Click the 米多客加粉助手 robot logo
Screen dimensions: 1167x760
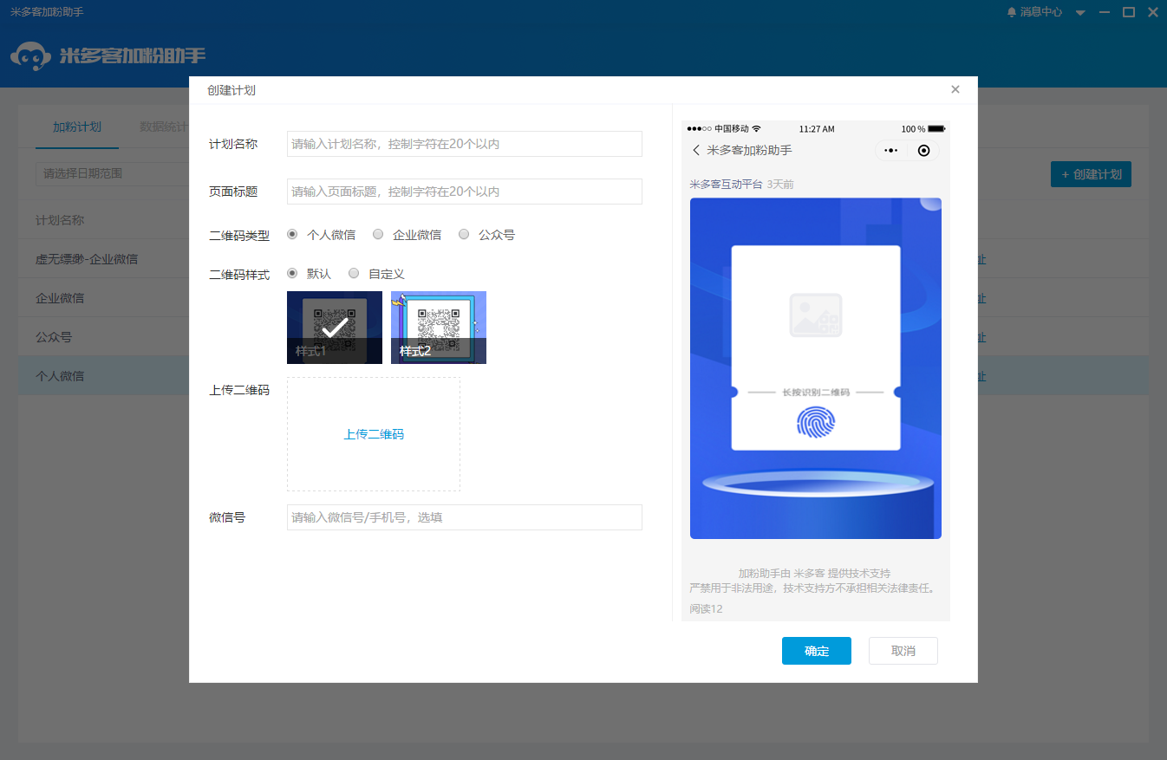point(31,55)
